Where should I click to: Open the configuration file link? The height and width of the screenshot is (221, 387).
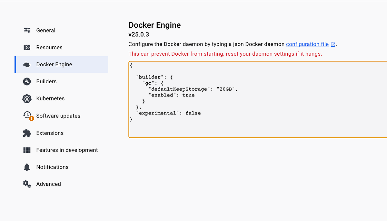pos(307,44)
